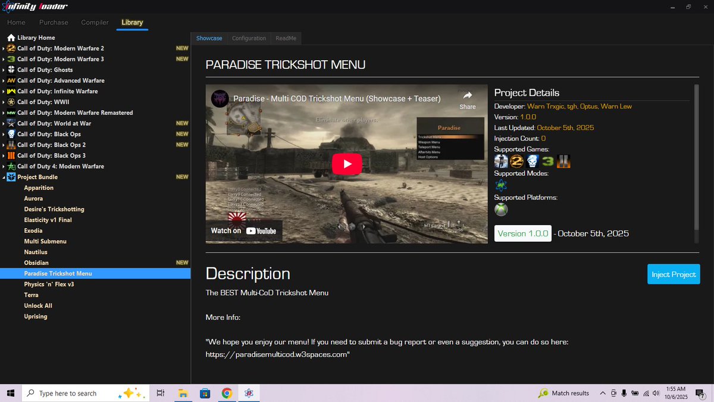Screen dimensions: 714x402
Task: Click the Modern Warfare 3 game icon in the sidebar
Action: pos(11,59)
